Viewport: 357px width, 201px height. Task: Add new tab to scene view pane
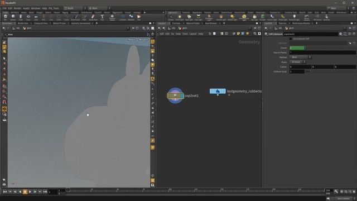pos(97,23)
